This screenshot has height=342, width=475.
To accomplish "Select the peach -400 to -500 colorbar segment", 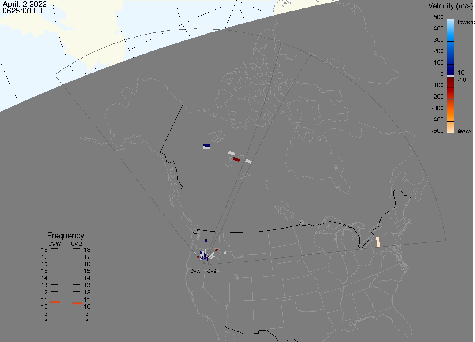I will pyautogui.click(x=450, y=127).
